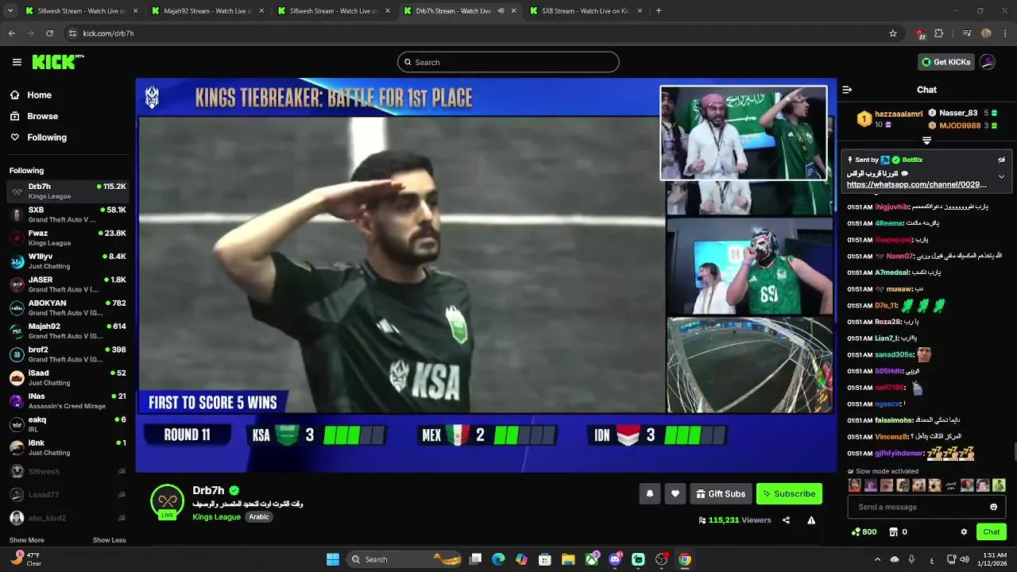
Task: Report the stream via the warning icon
Action: (x=811, y=520)
